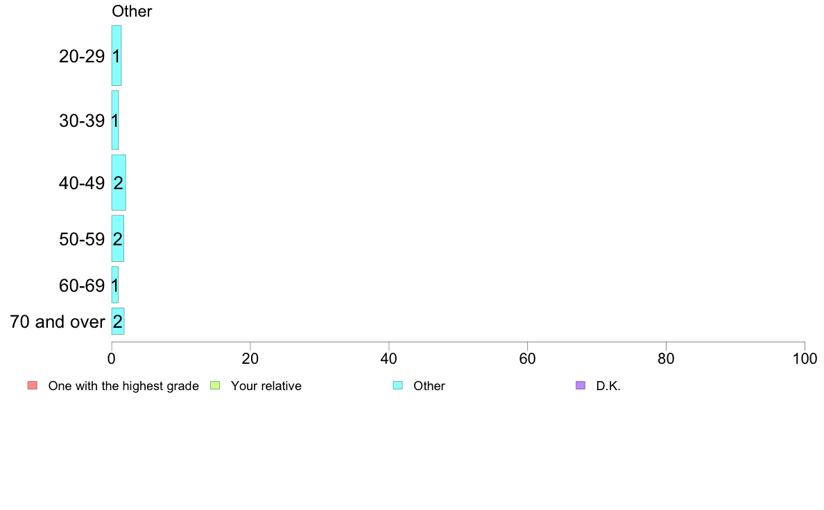Click the 40 tick on the x-axis

coord(389,359)
